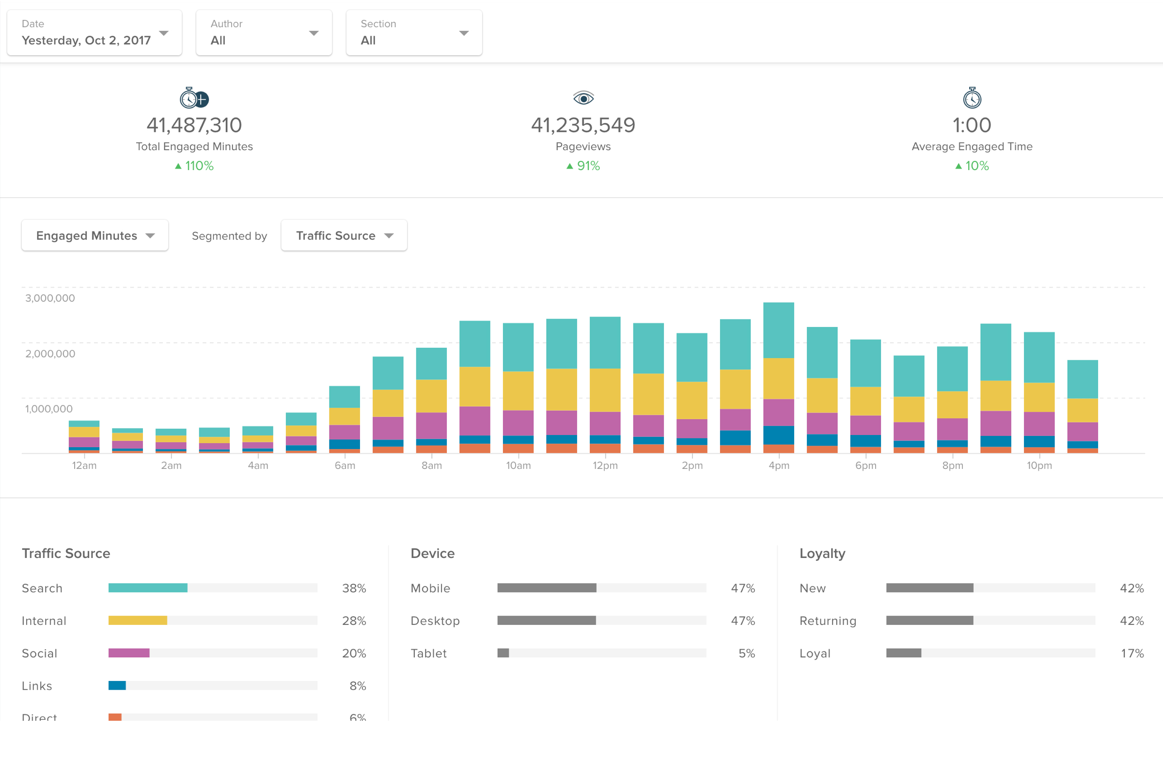Click the Total Engaged Minutes stopwatch-plus icon
The height and width of the screenshot is (775, 1163).
pos(194,98)
